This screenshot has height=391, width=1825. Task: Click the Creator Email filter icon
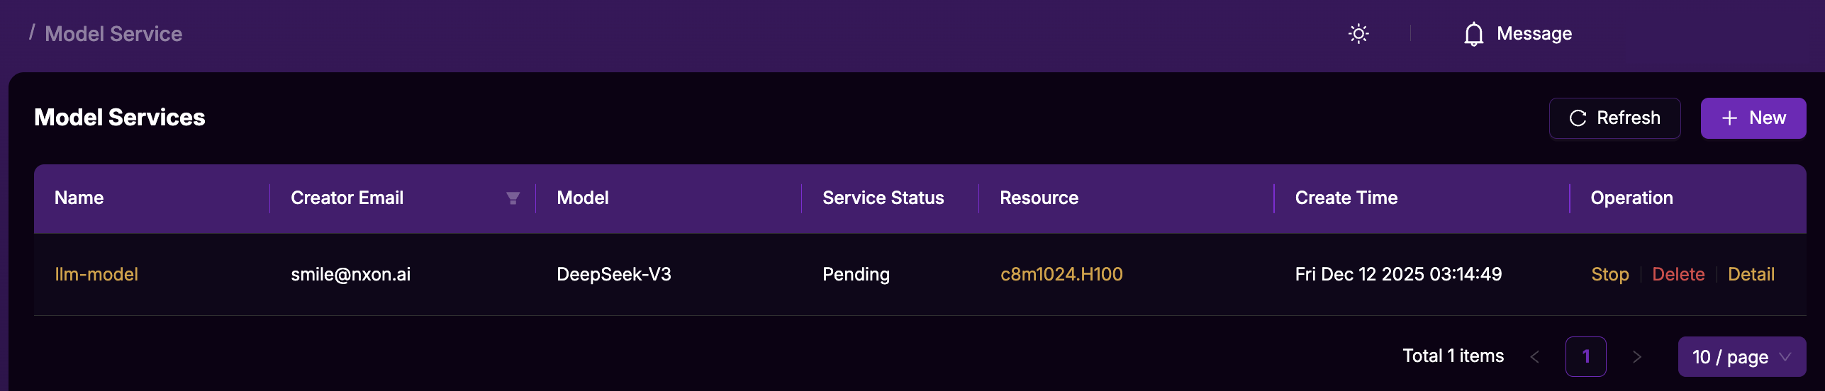(513, 198)
